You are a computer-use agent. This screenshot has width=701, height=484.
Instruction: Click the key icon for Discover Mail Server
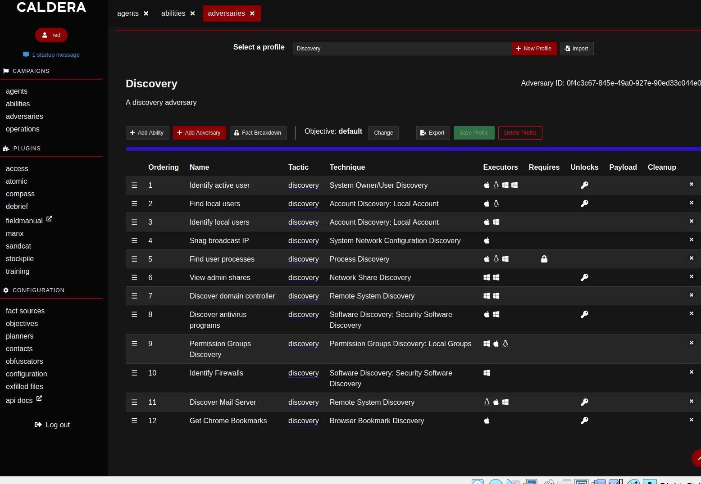pos(584,402)
